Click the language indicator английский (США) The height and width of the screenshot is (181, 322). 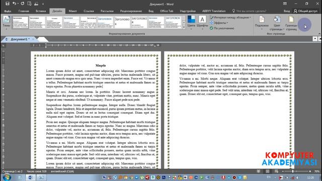62,171
